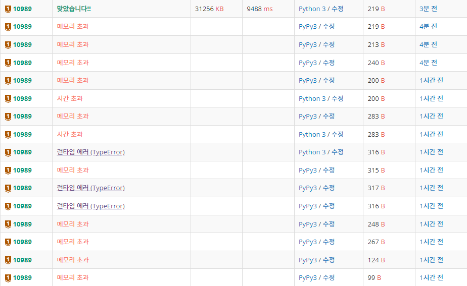
Task: Click 수정 in the 맞았습니다!! row
Action: click(338, 9)
